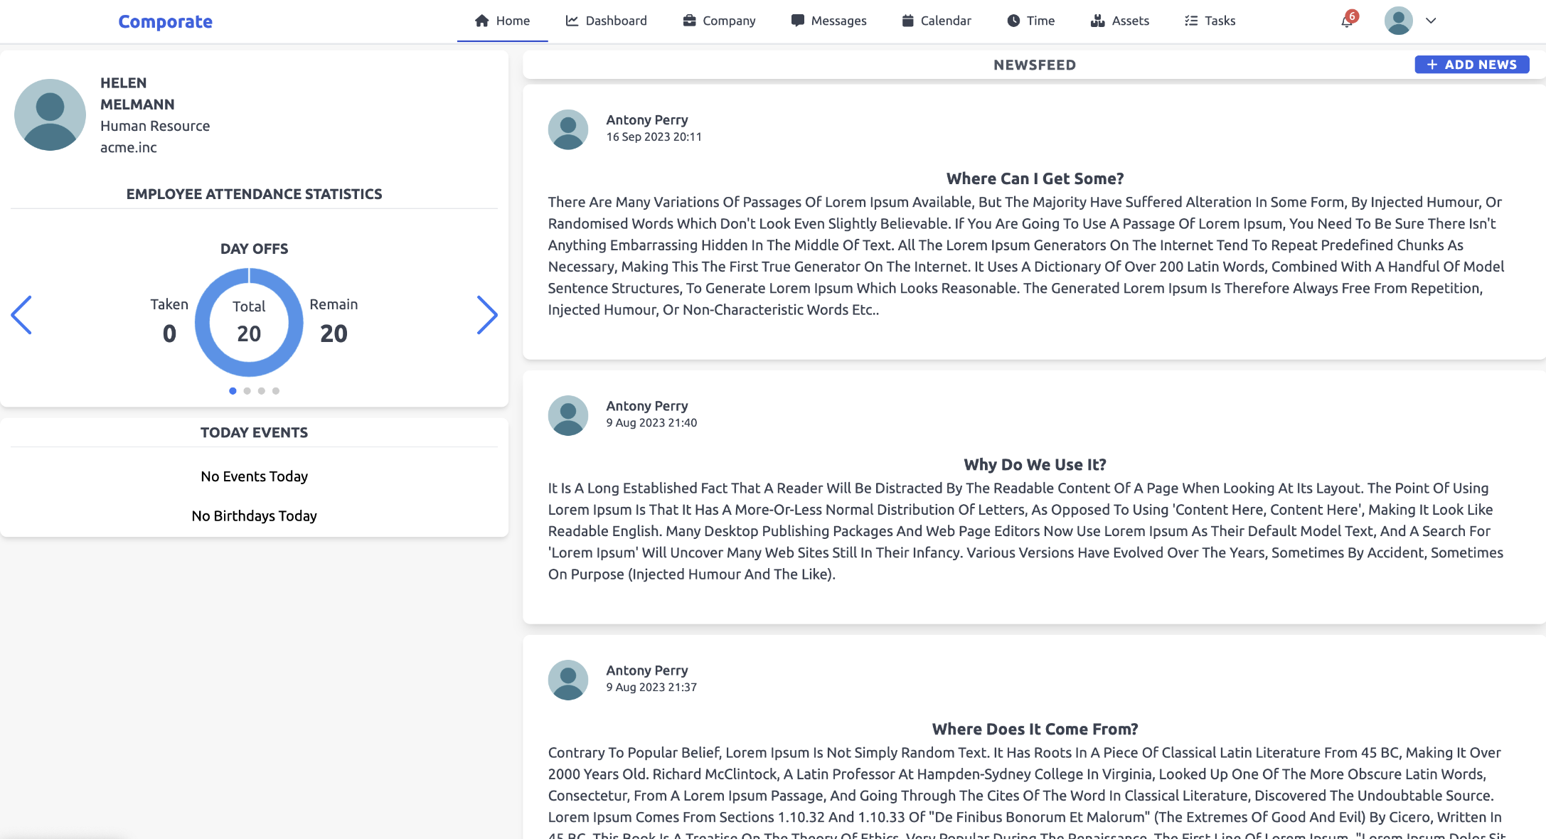The height and width of the screenshot is (839, 1546).
Task: Click the notification bell icon
Action: pyautogui.click(x=1346, y=21)
